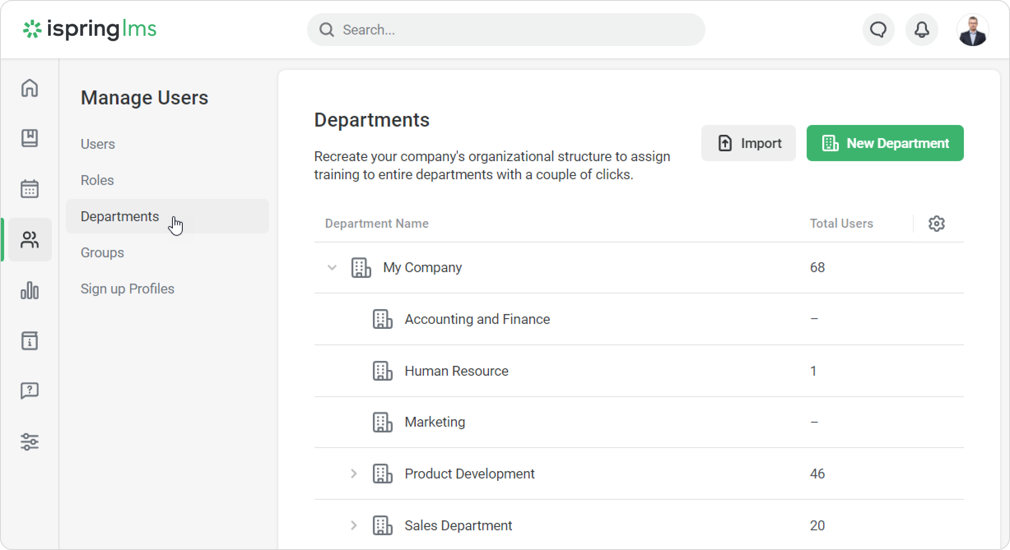
Task: Open the Settings sliders icon
Action: click(x=30, y=442)
